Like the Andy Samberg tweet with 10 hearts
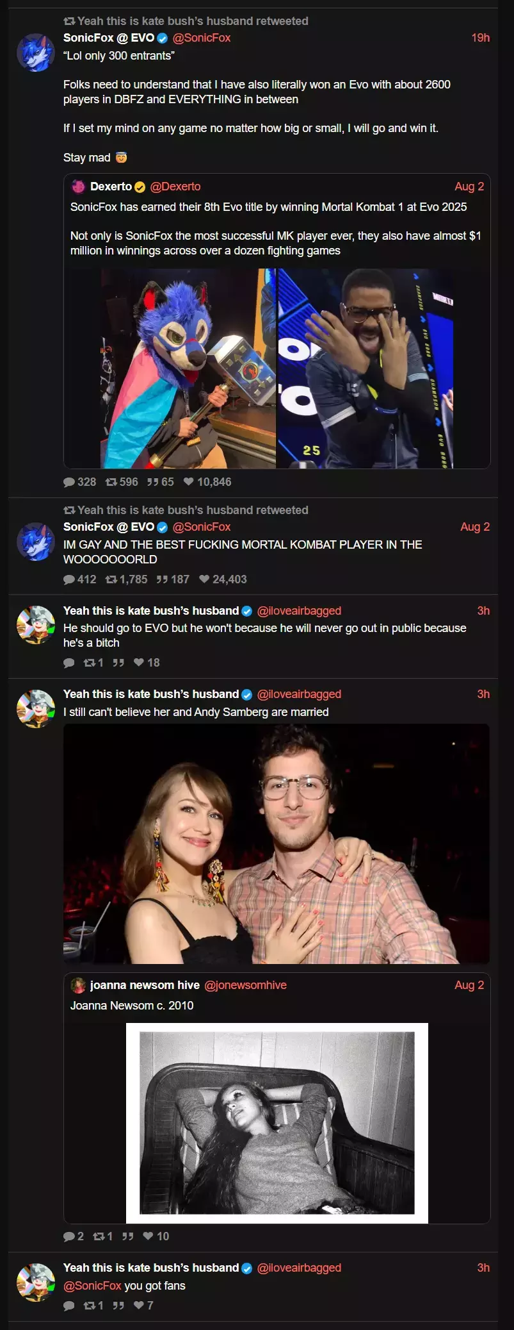514x1330 pixels. coord(148,1236)
